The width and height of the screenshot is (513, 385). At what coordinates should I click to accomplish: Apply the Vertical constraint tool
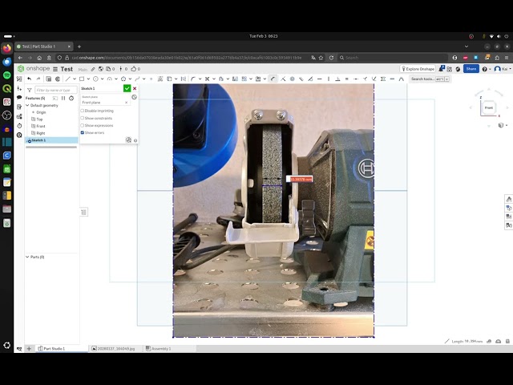(x=329, y=79)
